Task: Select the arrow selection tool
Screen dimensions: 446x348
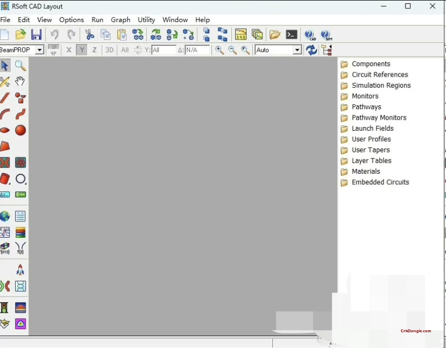Action: coord(6,66)
